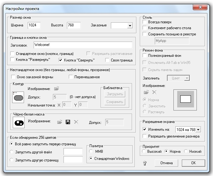Set priority to 'Низкий'

186,151
